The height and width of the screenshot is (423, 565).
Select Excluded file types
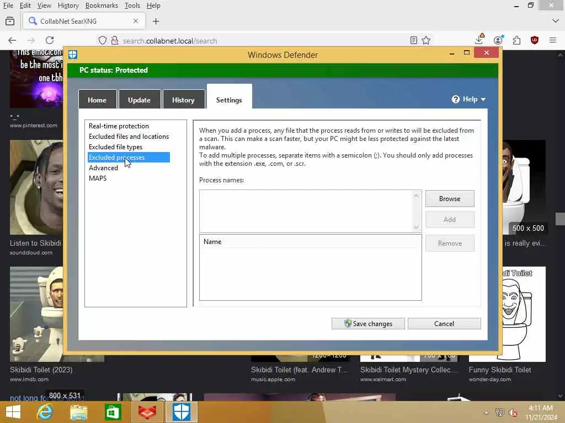[115, 147]
